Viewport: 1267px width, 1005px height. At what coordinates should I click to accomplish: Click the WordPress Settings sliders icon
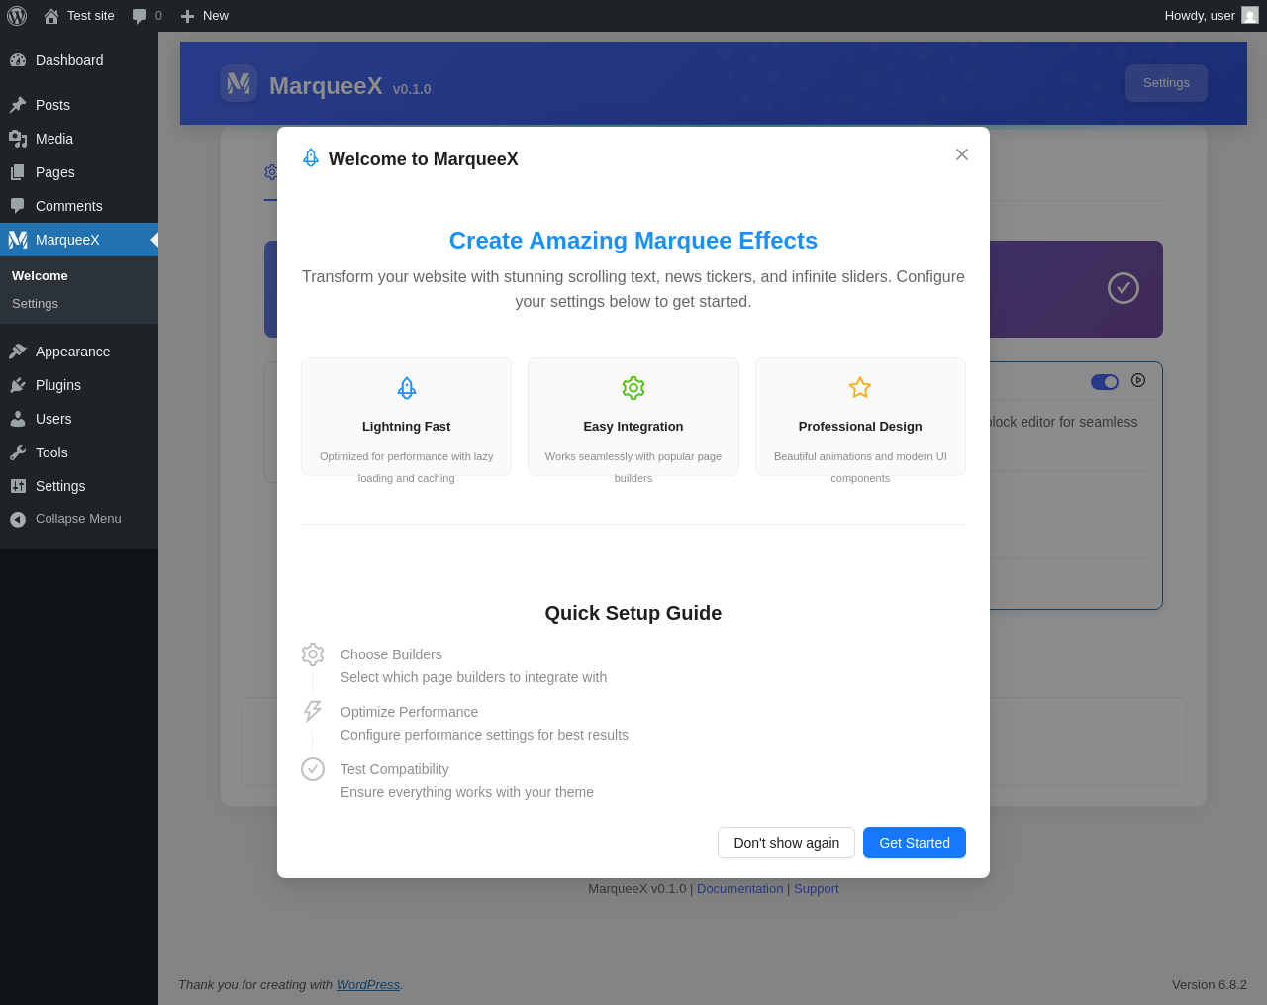tap(18, 486)
